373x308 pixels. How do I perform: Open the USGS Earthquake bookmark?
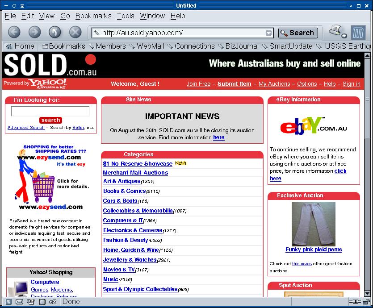(x=344, y=46)
